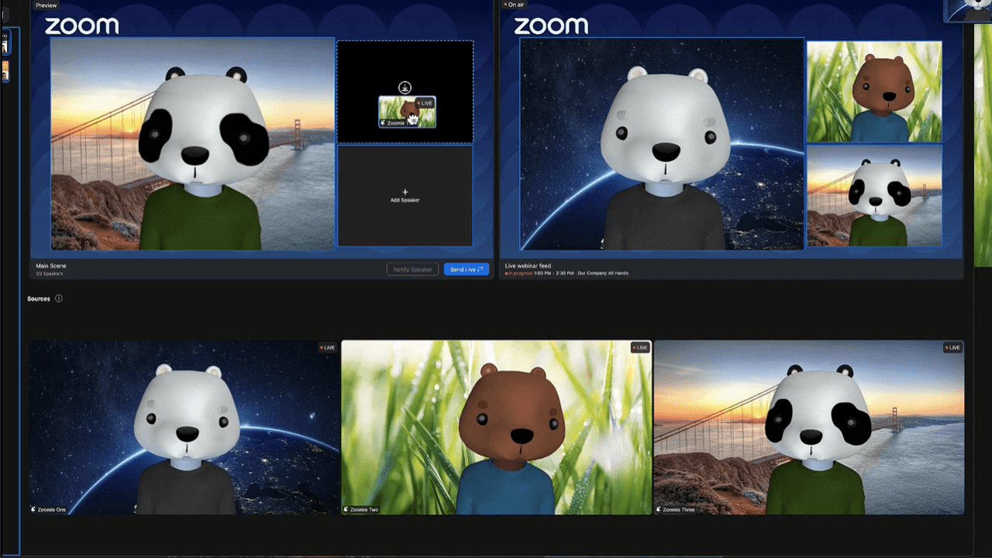Select the Zoomie Two bear source video
Viewport: 992px width, 558px height.
[x=496, y=427]
